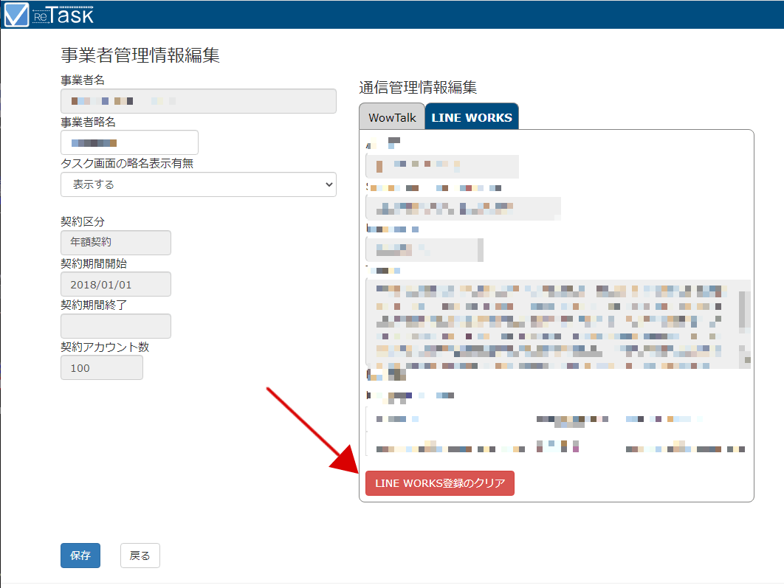This screenshot has height=588, width=784.
Task: Click the dropdown chevron for 略名表示有無
Action: [329, 184]
